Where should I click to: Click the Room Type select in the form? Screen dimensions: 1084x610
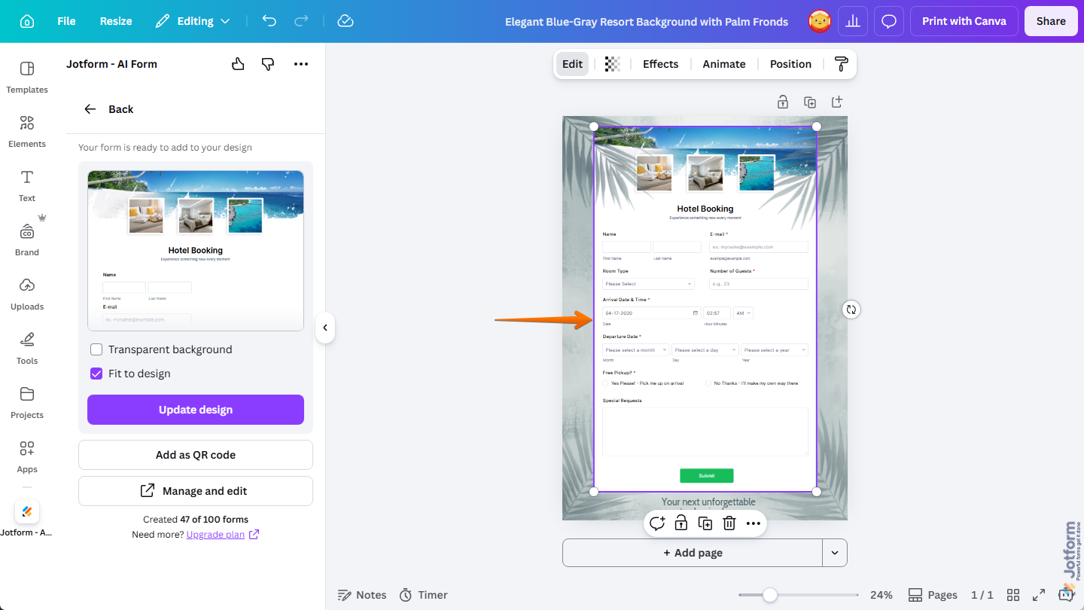pyautogui.click(x=648, y=284)
